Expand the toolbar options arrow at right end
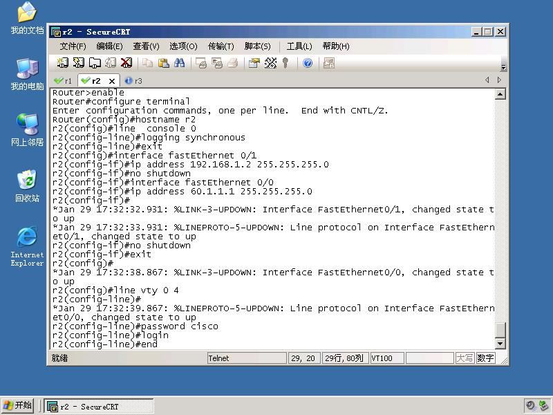 pos(504,66)
